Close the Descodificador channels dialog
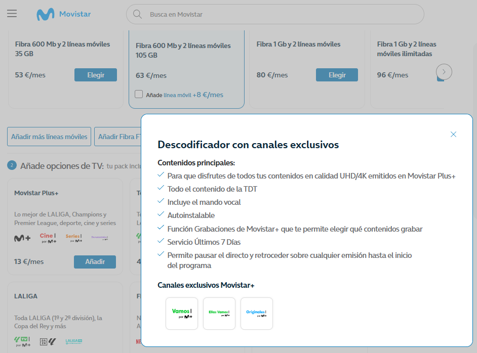This screenshot has height=353, width=477. coord(453,134)
